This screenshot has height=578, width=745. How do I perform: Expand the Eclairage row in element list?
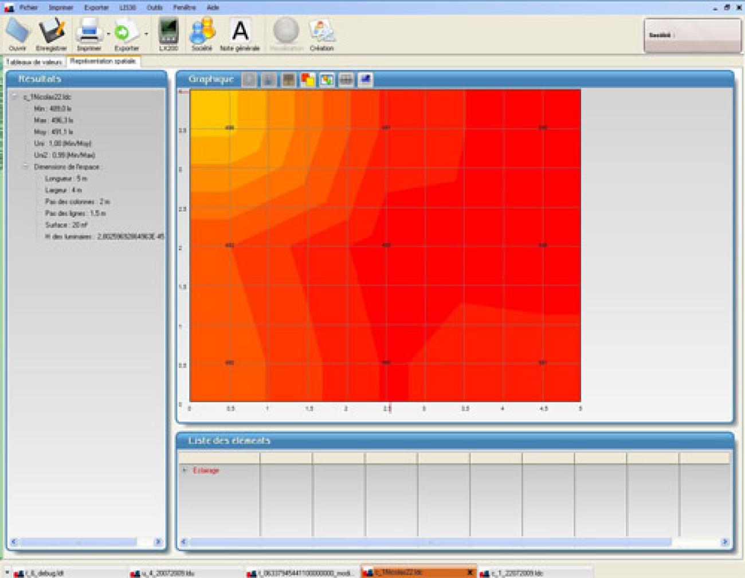tap(185, 470)
